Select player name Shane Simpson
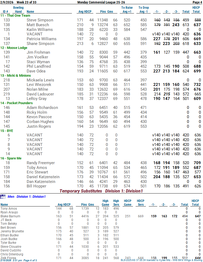This screenshot has height=262, width=203. (x=40, y=44)
